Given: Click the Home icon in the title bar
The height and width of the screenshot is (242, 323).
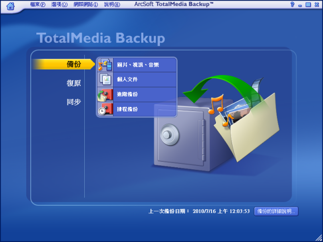Looking at the screenshot, I should click(x=11, y=6).
